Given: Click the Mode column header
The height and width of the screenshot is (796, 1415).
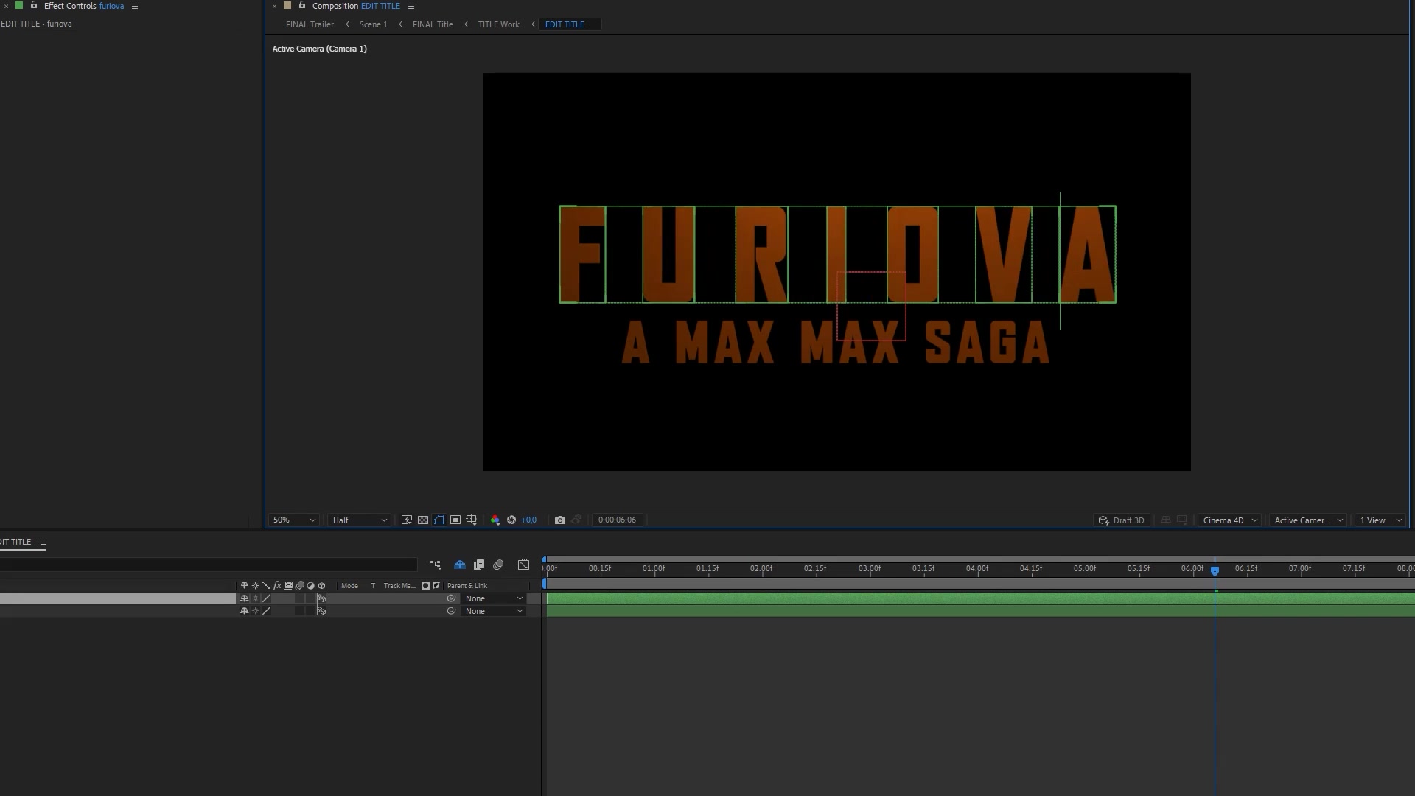Looking at the screenshot, I should [x=349, y=587].
